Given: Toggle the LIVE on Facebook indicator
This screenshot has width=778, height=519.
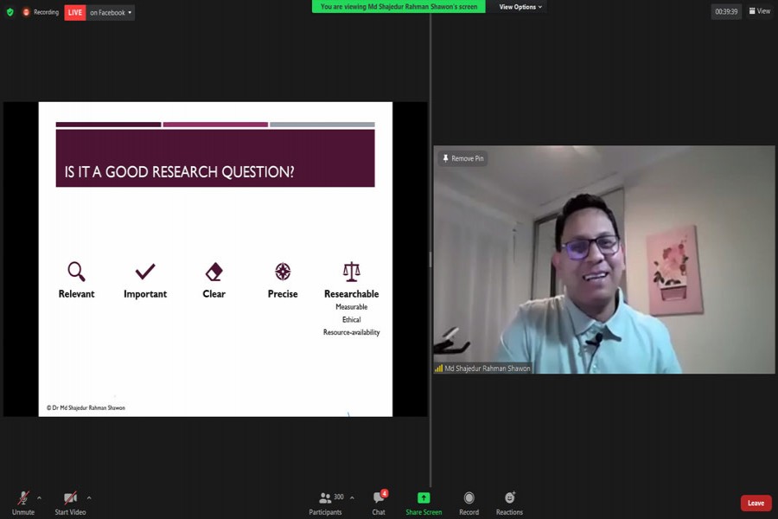Looking at the screenshot, I should pos(73,12).
